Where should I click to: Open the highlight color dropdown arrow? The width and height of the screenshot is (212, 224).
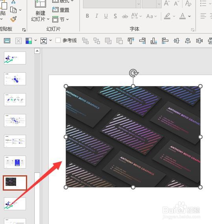coord(174,16)
